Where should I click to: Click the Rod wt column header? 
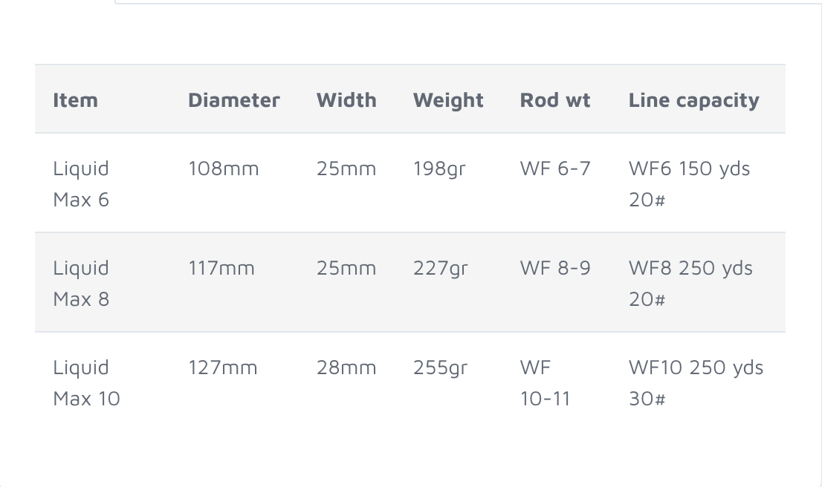[555, 100]
